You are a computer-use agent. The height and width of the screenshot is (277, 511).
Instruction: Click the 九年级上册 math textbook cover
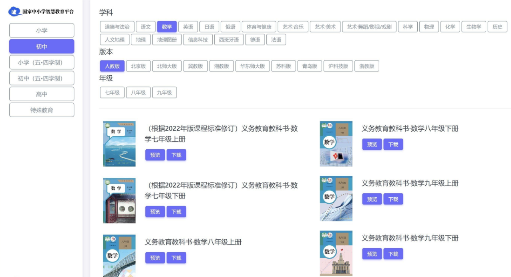336,199
